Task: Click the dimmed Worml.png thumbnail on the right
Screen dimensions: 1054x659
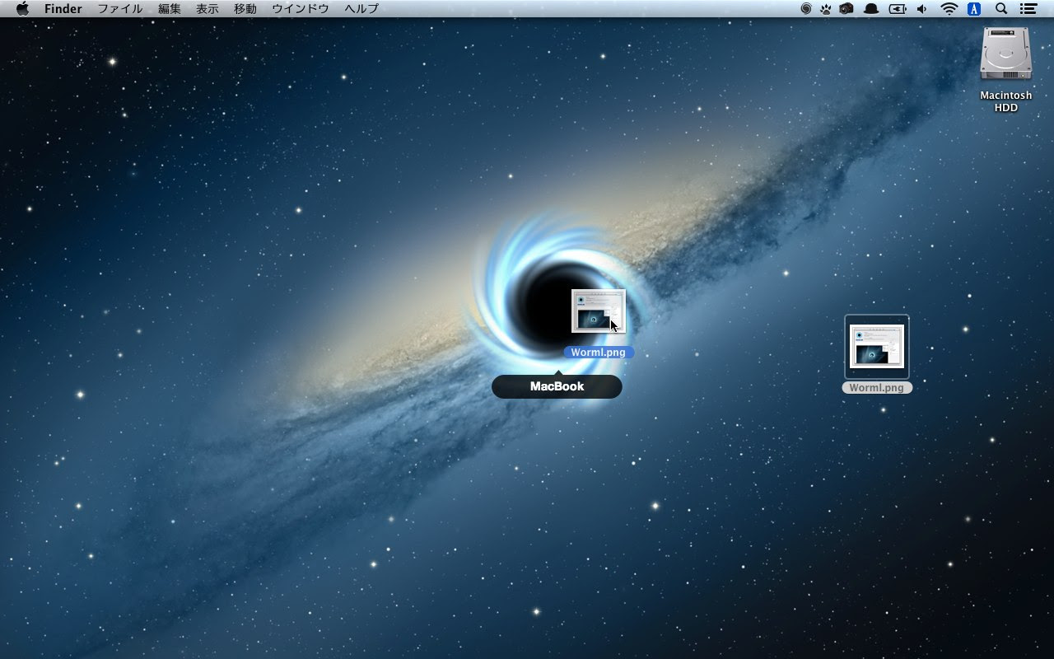Action: pyautogui.click(x=877, y=346)
